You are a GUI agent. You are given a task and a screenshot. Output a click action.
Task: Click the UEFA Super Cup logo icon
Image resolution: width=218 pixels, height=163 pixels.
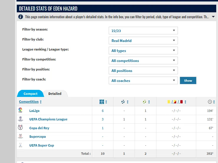pyautogui.click(x=20, y=145)
